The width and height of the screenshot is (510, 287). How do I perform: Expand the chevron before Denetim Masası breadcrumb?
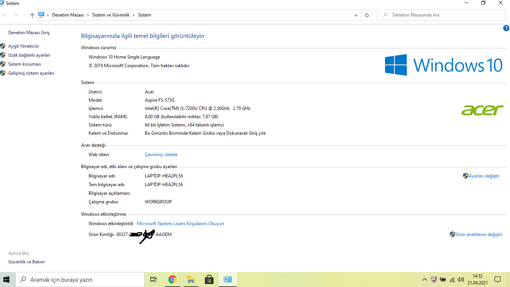pos(48,15)
